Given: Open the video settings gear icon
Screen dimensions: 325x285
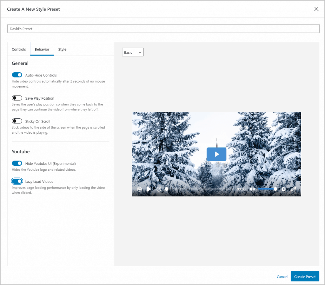Looking at the screenshot, I should (284, 189).
